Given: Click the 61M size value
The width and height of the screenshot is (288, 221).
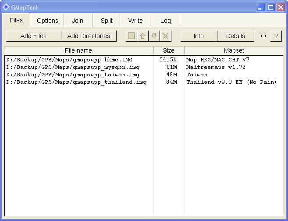Looking at the screenshot, I should (x=171, y=67).
